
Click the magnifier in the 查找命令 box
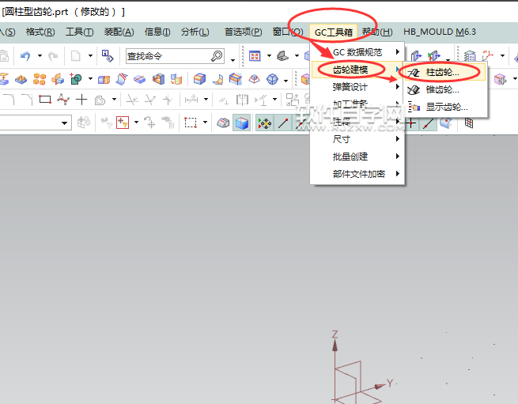pos(217,56)
